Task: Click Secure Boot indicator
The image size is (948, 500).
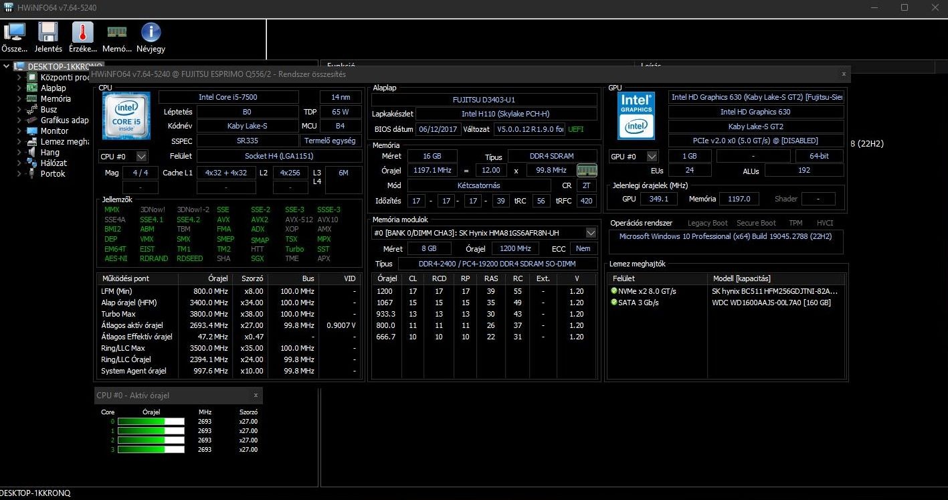Action: [x=756, y=223]
